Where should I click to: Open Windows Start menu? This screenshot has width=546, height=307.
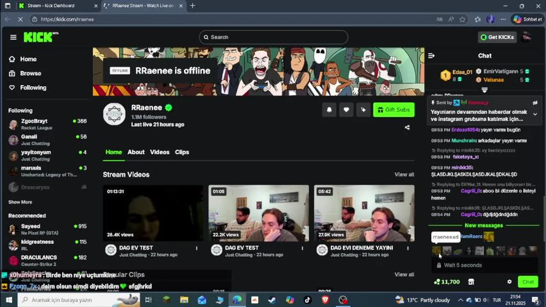pyautogui.click(x=9, y=300)
